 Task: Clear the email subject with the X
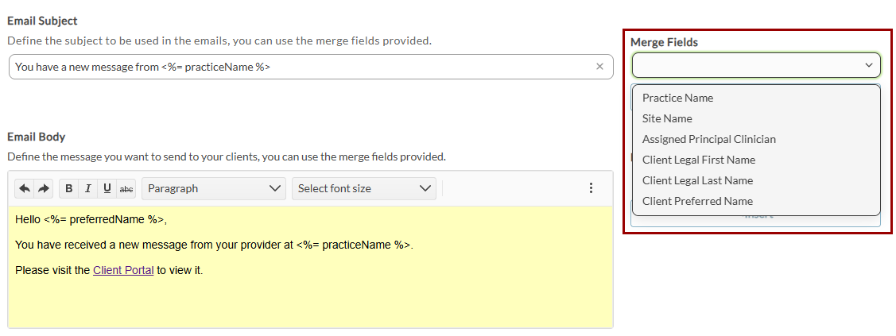(599, 67)
